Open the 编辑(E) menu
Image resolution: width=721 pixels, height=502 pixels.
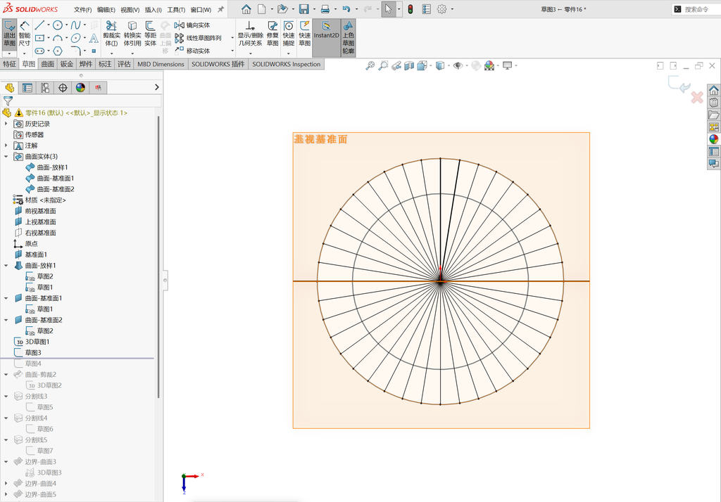point(106,10)
